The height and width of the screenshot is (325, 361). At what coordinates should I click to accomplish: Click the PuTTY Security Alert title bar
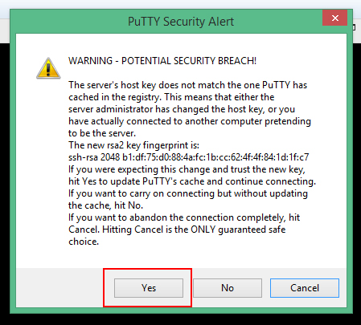coord(181,22)
